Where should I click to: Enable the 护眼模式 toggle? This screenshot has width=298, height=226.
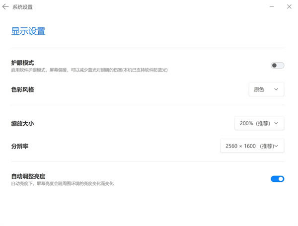point(277,66)
